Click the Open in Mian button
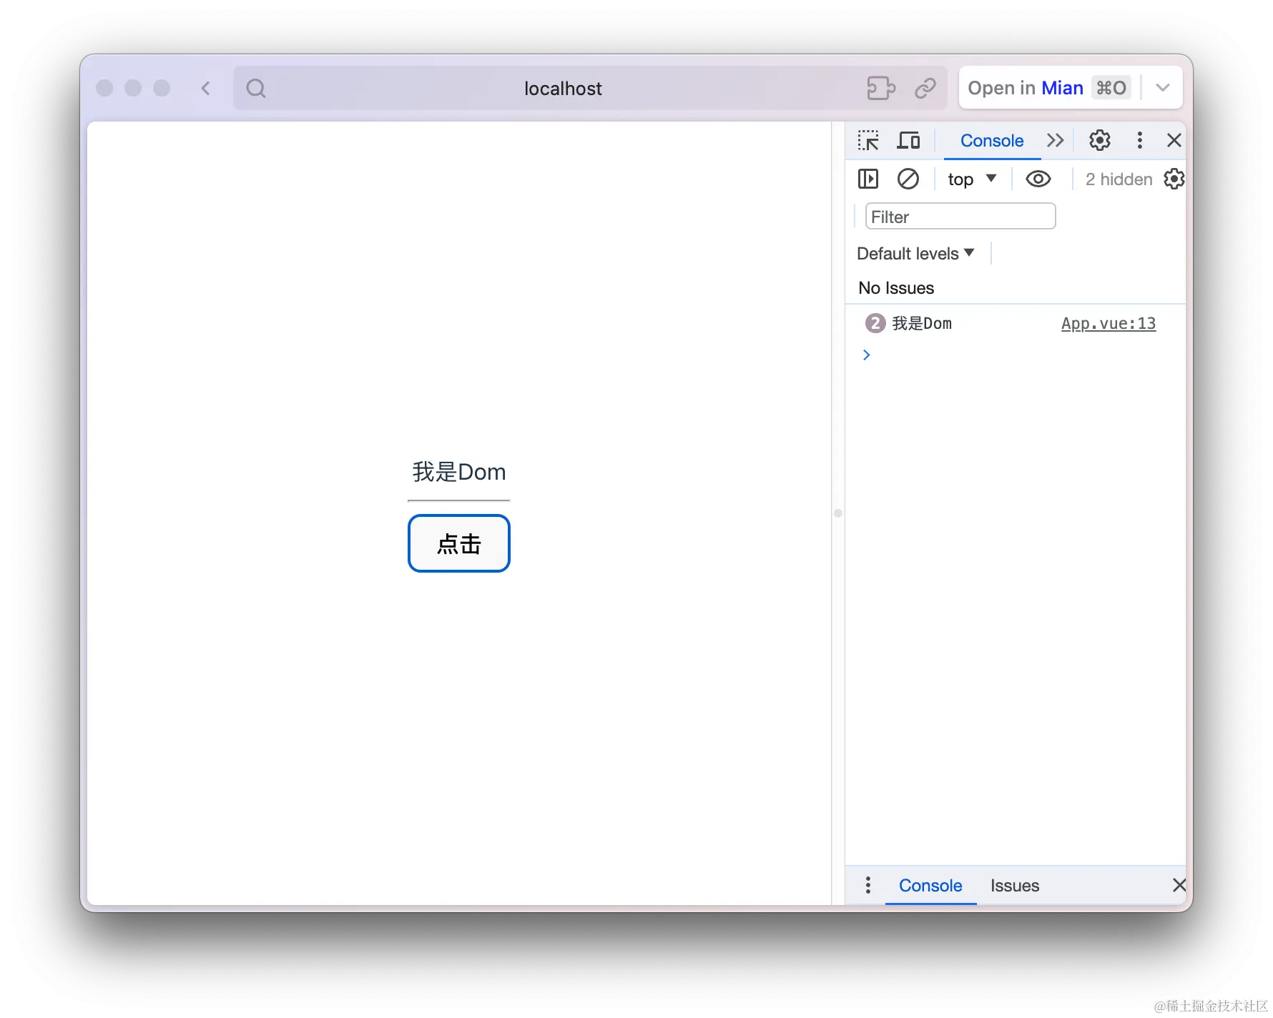 click(1048, 88)
